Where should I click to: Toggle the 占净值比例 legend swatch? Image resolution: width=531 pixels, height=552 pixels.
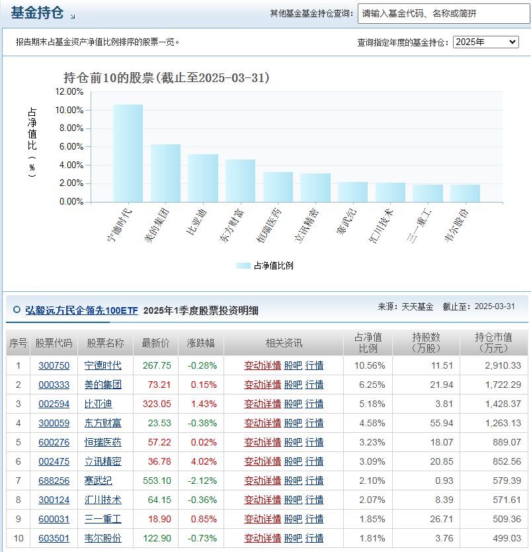pyautogui.click(x=243, y=265)
